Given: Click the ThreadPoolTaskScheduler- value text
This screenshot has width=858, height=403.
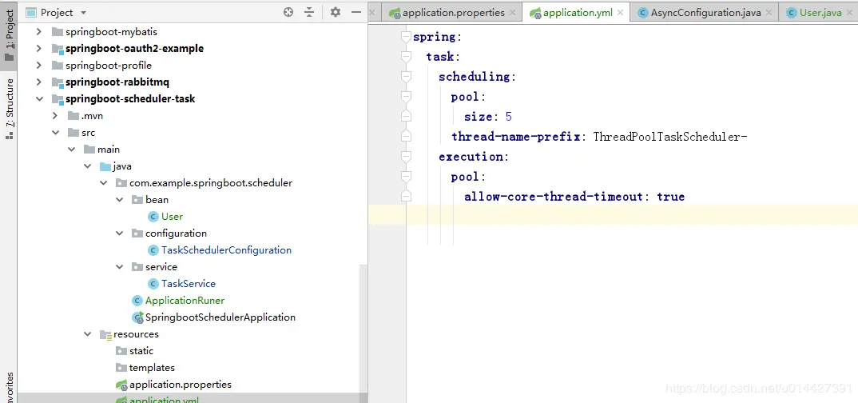Looking at the screenshot, I should (x=670, y=137).
